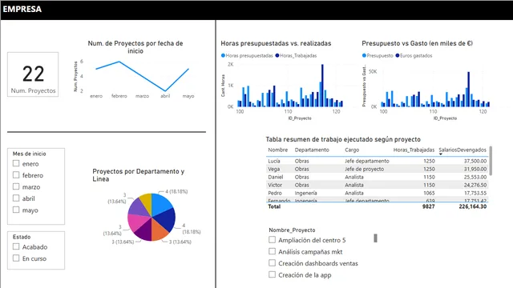Click the 226,164.30 total value

[473, 206]
